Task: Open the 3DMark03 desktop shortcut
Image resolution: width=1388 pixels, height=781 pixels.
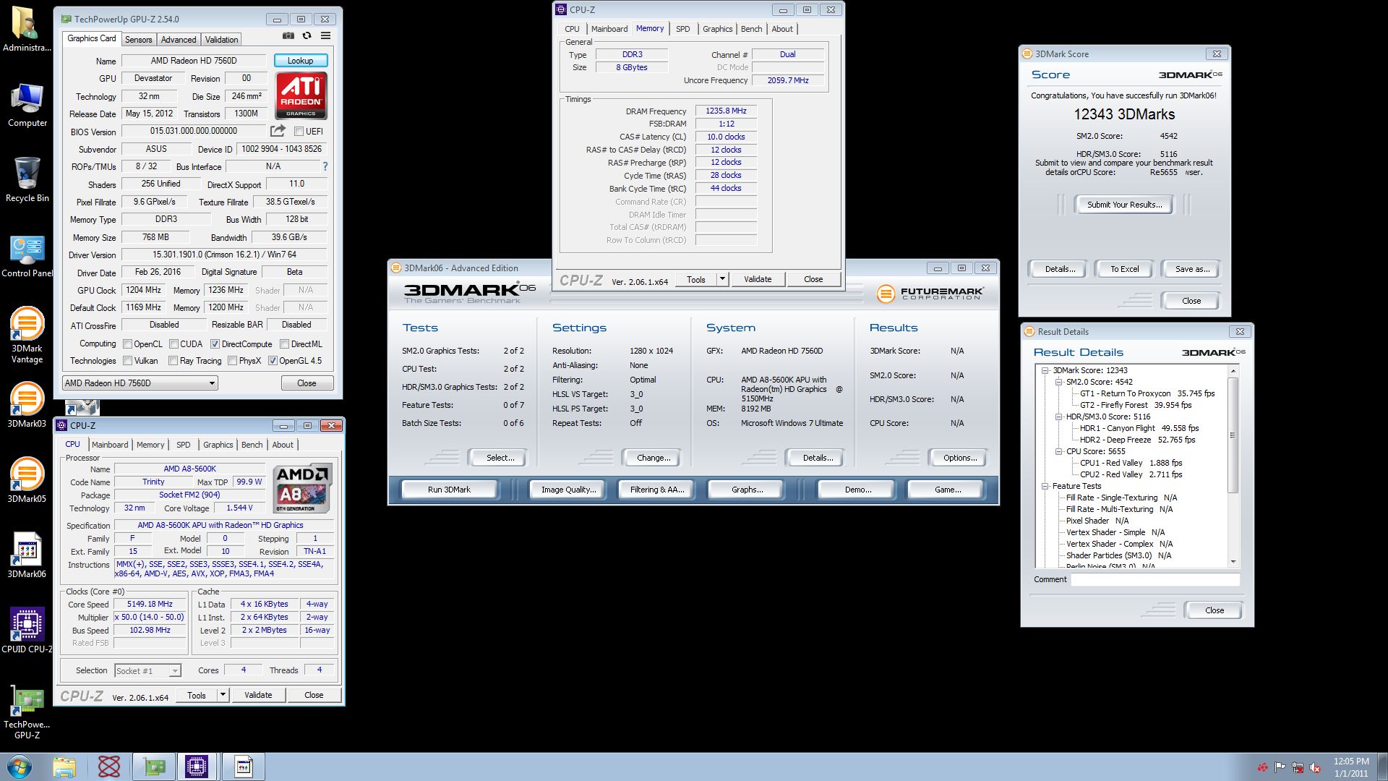Action: coord(27,404)
